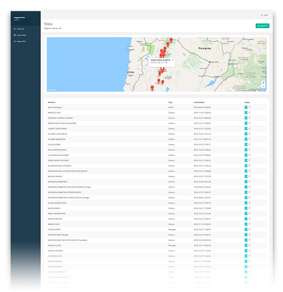The image size is (283, 292).
Task: Click teal locate icon for MEDINA DAMIAN
Action: point(245,176)
